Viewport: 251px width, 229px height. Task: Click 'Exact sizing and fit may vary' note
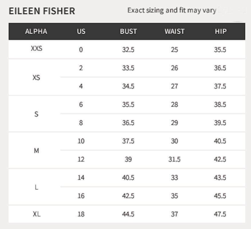172,11
